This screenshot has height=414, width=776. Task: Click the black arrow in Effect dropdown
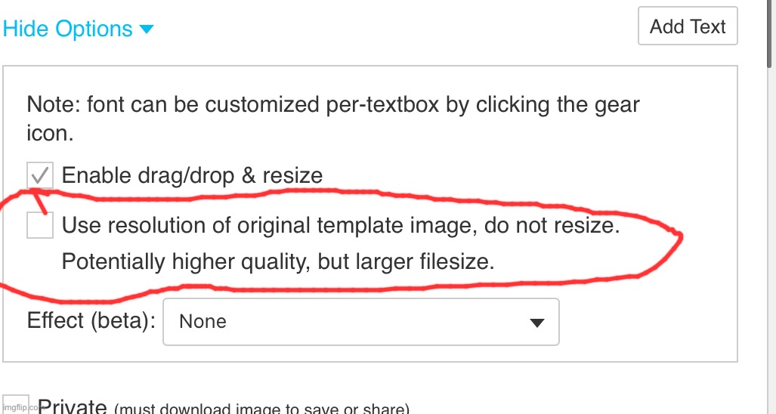point(536,323)
